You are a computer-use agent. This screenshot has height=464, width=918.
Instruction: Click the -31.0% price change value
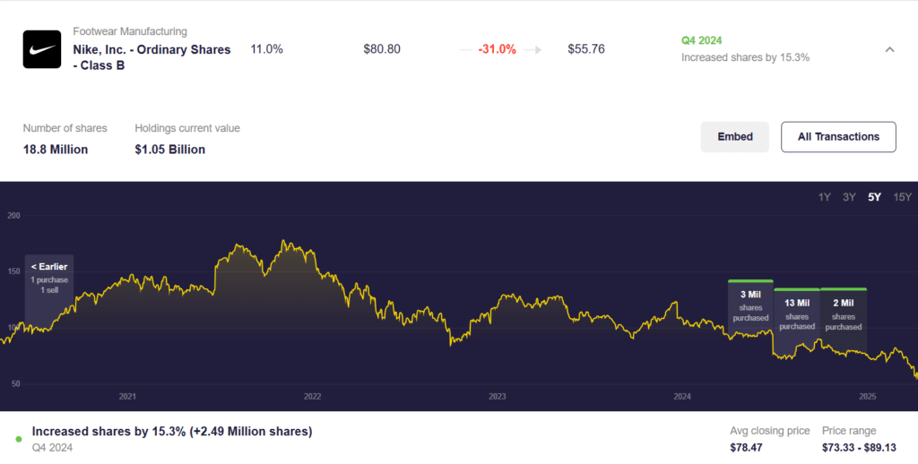[x=497, y=49]
